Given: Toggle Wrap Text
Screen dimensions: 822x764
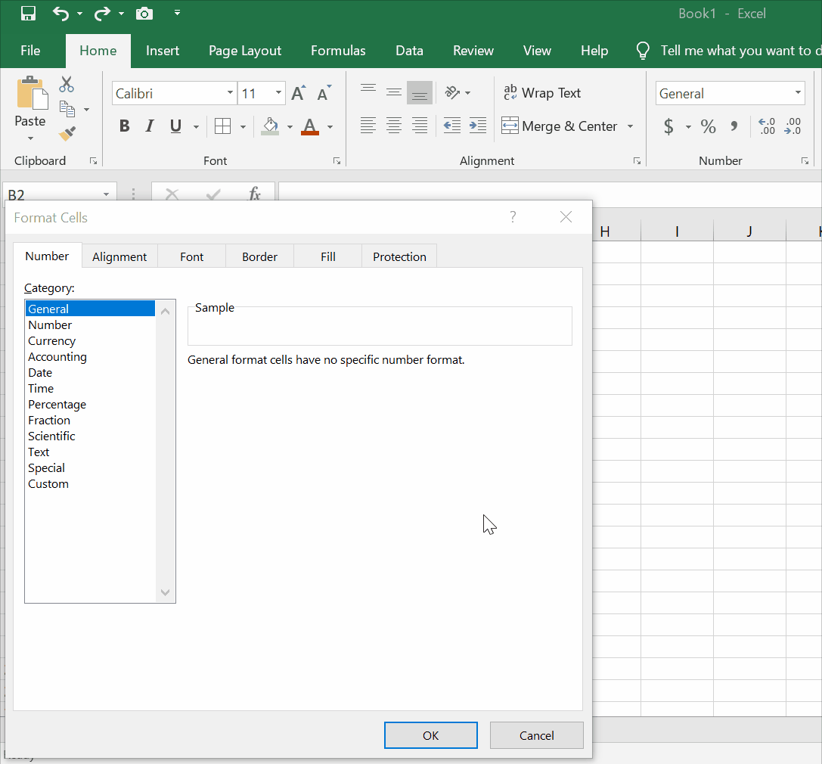Looking at the screenshot, I should coord(542,93).
